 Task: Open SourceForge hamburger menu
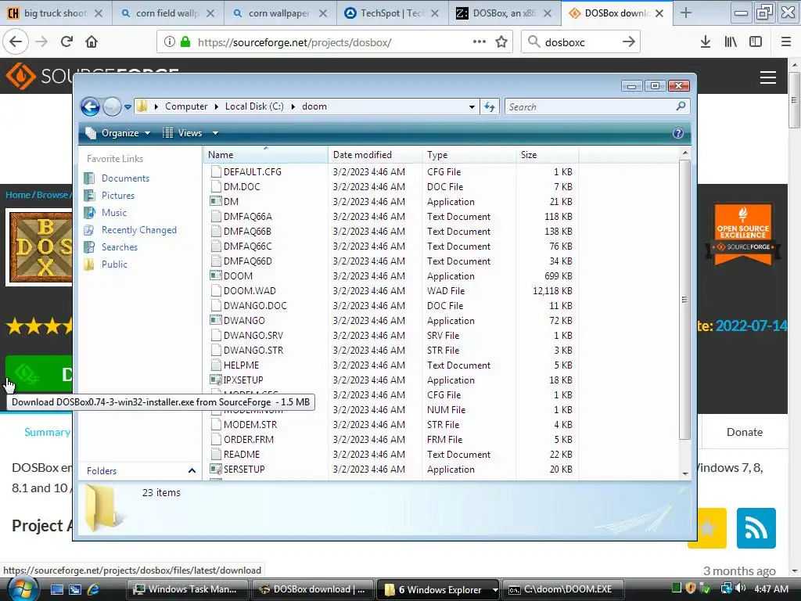pos(768,77)
